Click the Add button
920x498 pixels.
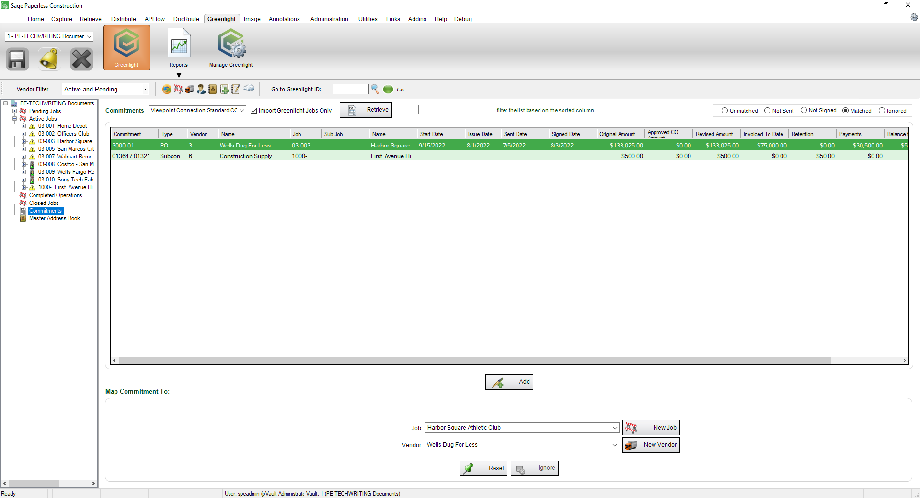click(509, 382)
